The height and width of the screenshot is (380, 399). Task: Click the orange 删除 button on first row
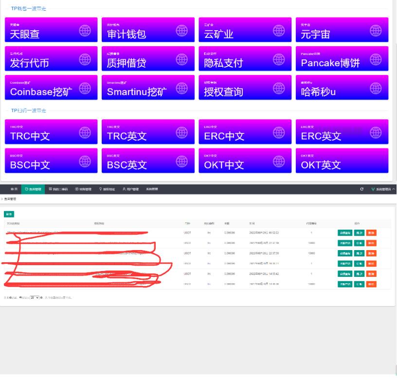point(372,234)
